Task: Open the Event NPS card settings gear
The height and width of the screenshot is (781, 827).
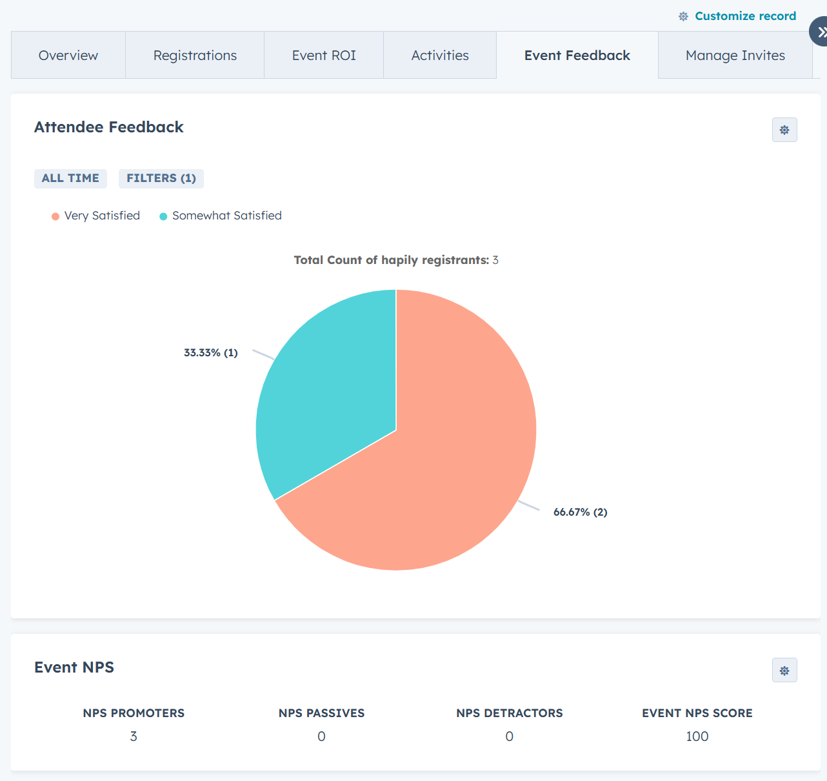Action: click(784, 670)
